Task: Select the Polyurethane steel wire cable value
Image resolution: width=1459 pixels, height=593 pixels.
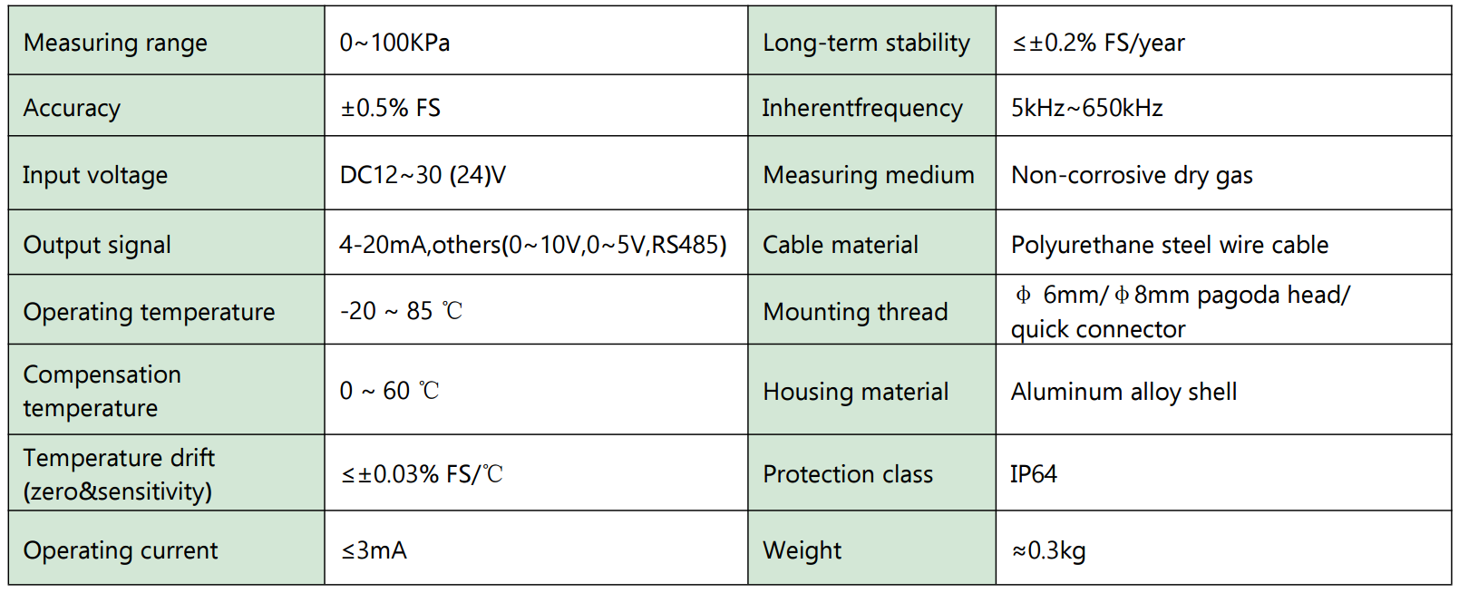Action: [1169, 245]
